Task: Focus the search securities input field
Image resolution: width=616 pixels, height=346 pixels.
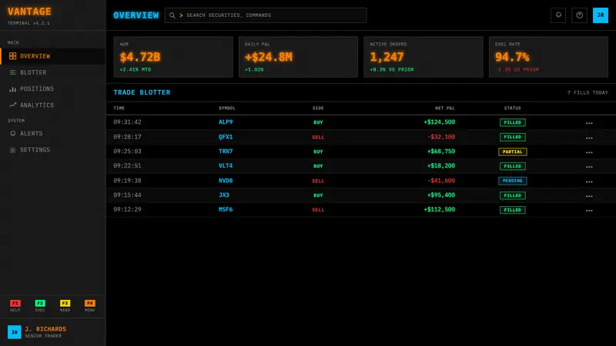Action: pyautogui.click(x=266, y=15)
